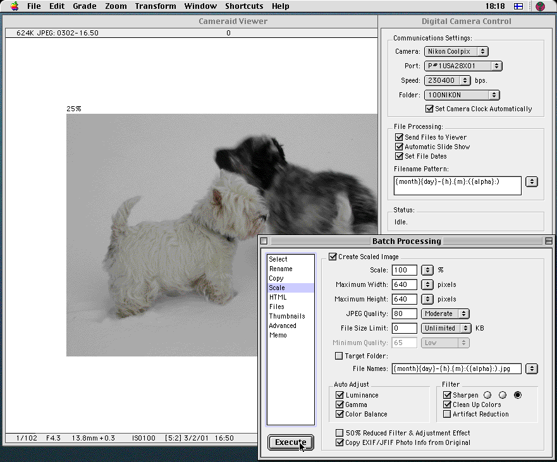Image resolution: width=557 pixels, height=462 pixels.
Task: Open the Apple menu icon
Action: [14, 6]
